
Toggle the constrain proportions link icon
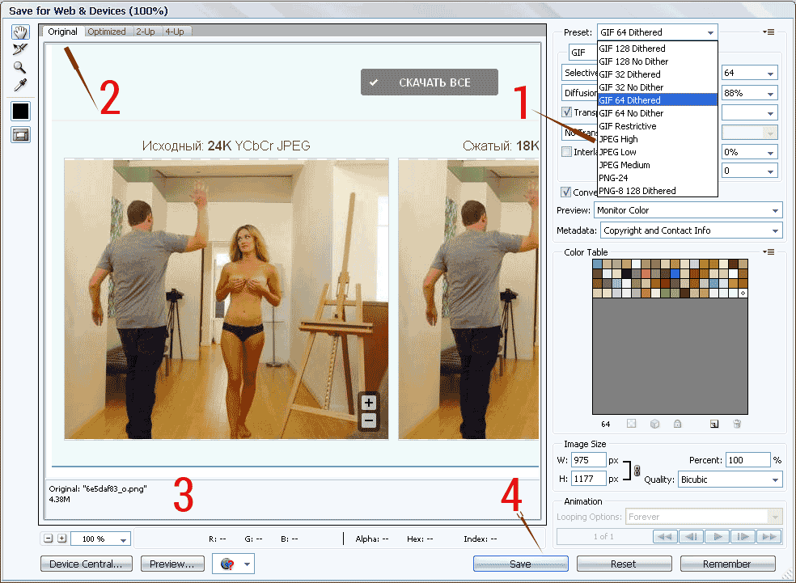tap(637, 471)
